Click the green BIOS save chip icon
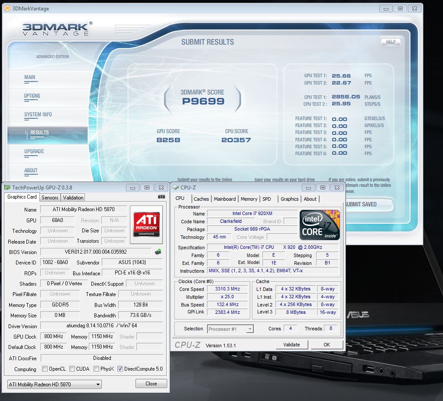 tap(158, 252)
